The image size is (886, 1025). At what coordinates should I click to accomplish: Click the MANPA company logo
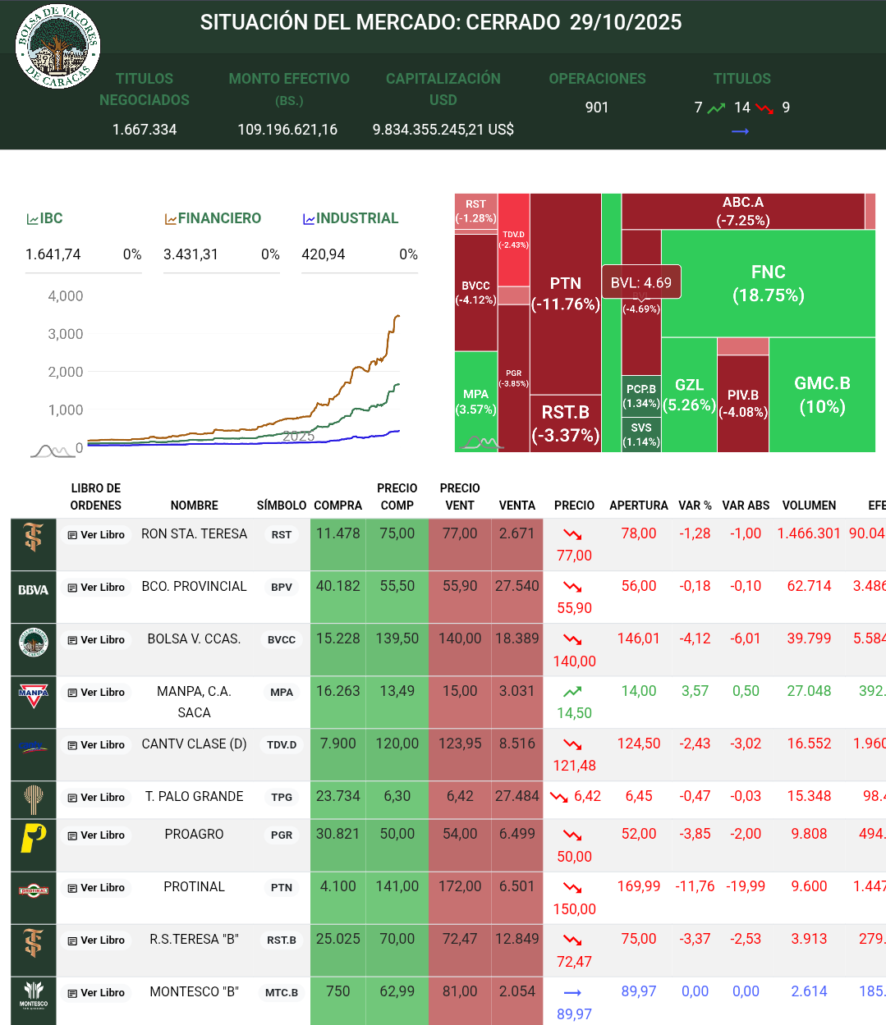[34, 696]
